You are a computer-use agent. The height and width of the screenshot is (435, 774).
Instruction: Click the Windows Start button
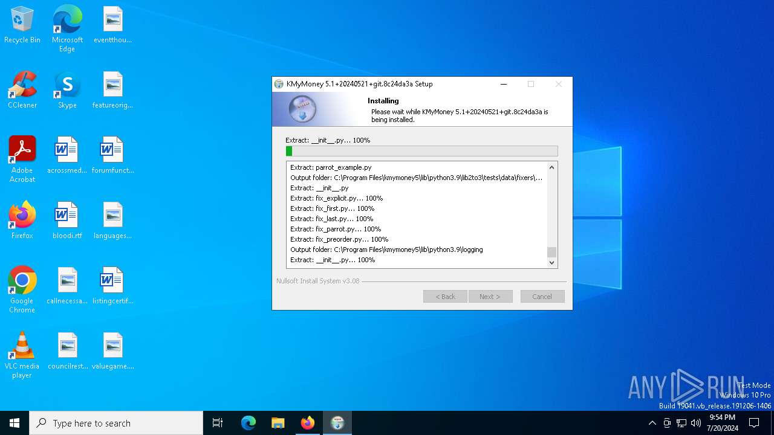(15, 423)
